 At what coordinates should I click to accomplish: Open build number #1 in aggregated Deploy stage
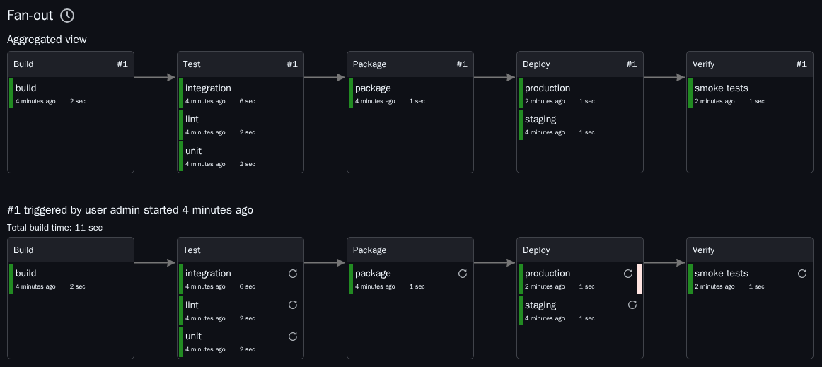[632, 64]
